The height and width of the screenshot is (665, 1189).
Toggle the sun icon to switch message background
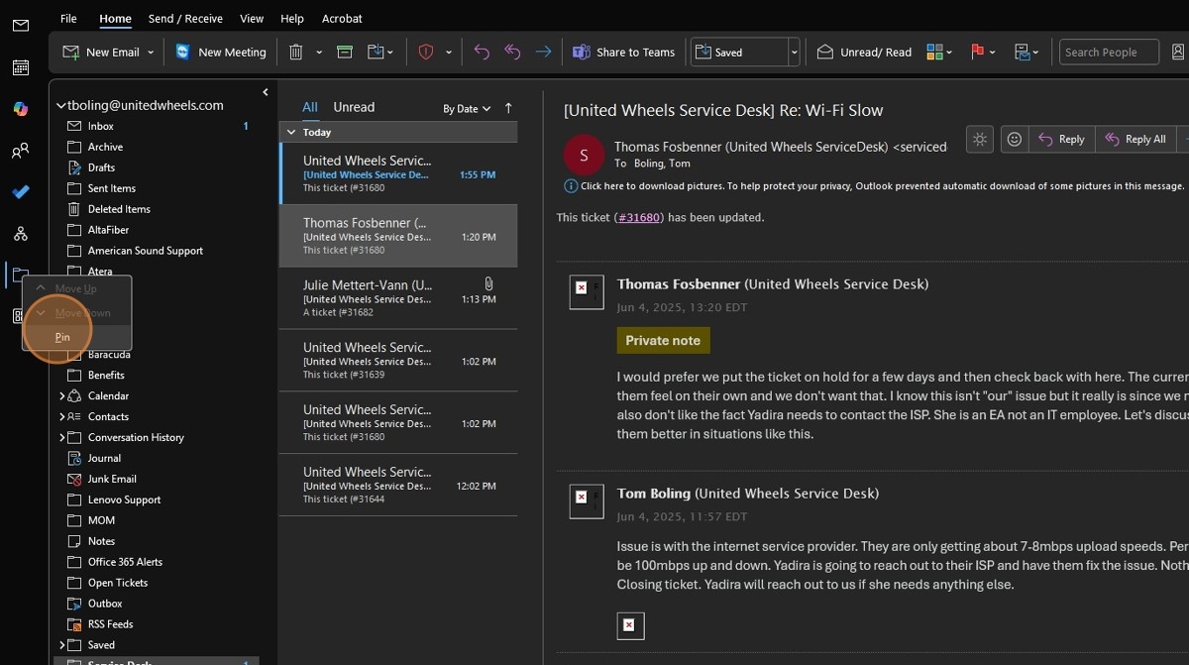pyautogui.click(x=980, y=140)
